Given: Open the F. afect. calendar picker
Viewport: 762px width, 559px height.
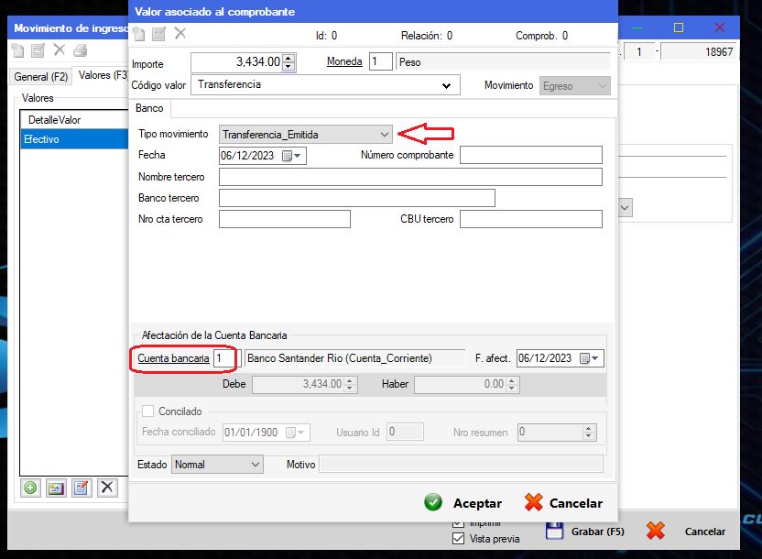Looking at the screenshot, I should (590, 358).
